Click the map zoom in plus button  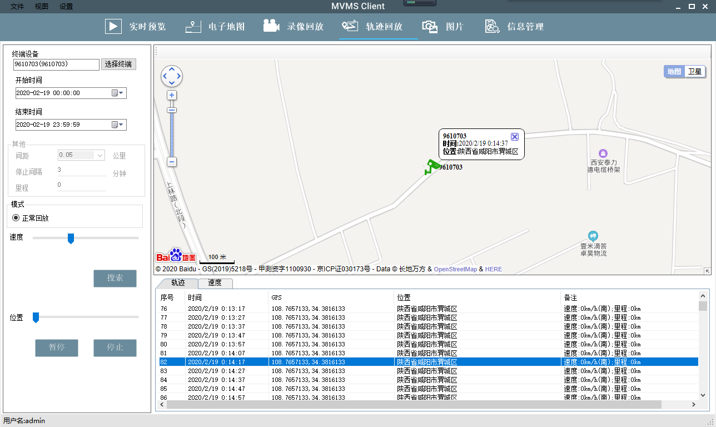pos(172,95)
